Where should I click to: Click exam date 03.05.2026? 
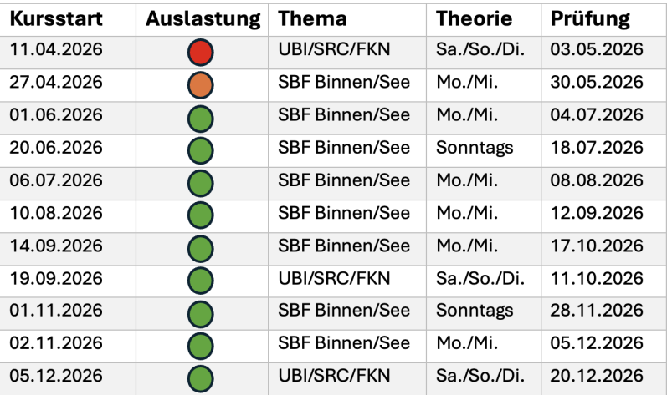[597, 50]
